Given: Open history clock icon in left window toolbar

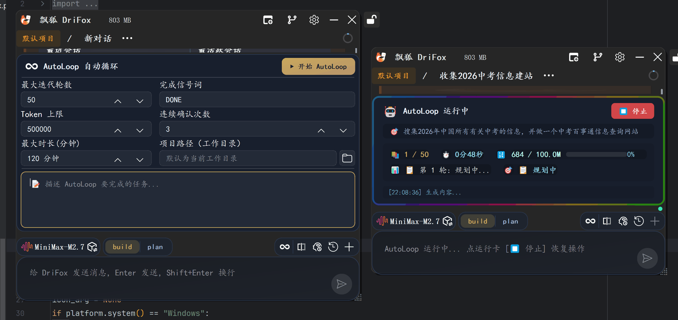Looking at the screenshot, I should [333, 247].
